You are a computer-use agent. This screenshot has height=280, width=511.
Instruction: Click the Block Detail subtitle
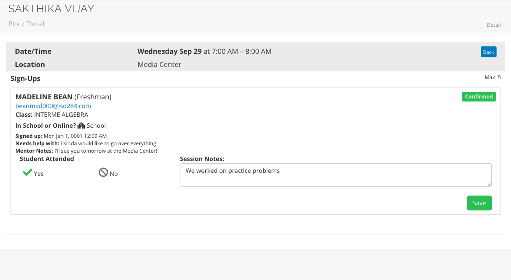(x=26, y=24)
